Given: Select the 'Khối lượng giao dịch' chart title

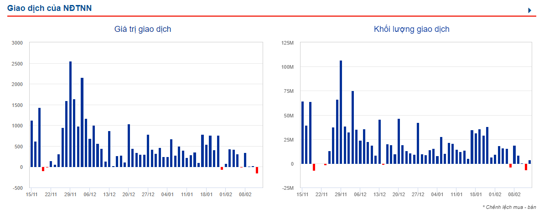Looking at the screenshot, I should (x=411, y=29).
